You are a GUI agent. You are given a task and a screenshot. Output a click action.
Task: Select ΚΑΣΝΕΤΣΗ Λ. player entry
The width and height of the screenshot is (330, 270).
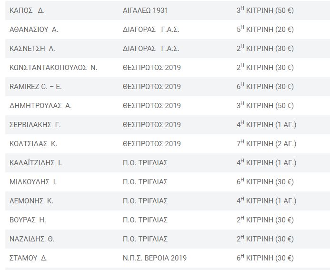point(32,49)
